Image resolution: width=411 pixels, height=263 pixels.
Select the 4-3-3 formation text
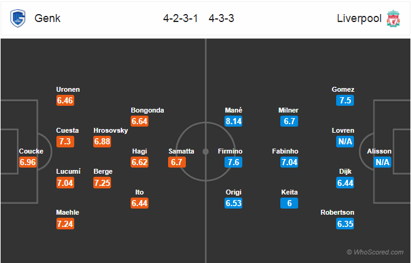pos(221,18)
